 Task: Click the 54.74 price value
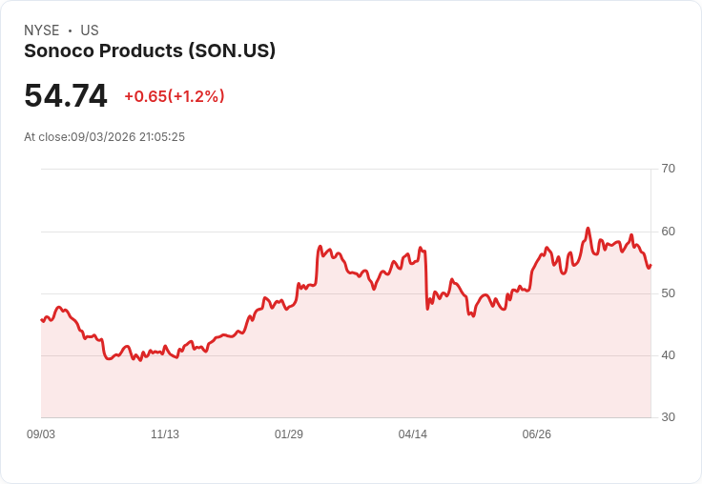click(66, 95)
